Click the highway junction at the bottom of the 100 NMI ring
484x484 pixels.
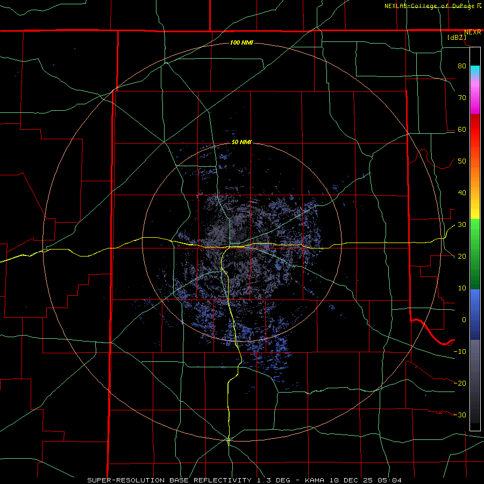228,439
